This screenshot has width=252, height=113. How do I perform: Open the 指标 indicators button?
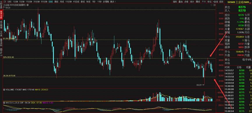tap(175, 2)
